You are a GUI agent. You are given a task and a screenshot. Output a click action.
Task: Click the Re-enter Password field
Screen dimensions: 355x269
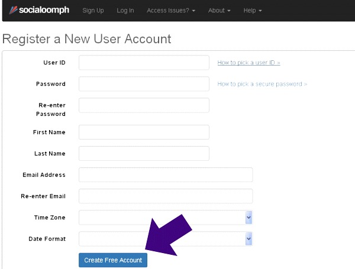point(144,105)
